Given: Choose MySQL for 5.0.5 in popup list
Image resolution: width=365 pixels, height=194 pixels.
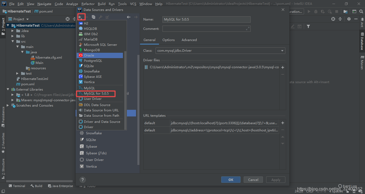Looking at the screenshot, I should pos(100,93).
